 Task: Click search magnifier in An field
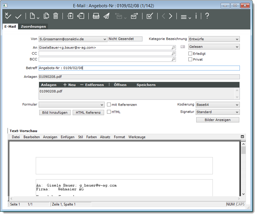[x=173, y=47]
